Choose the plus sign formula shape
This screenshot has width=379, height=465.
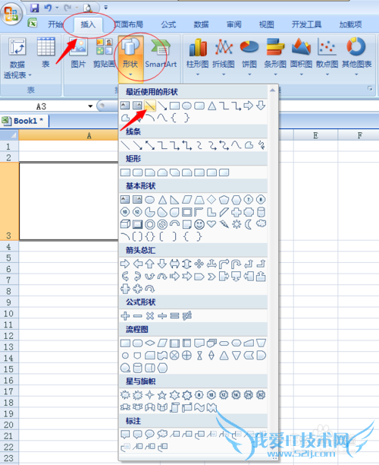[125, 316]
